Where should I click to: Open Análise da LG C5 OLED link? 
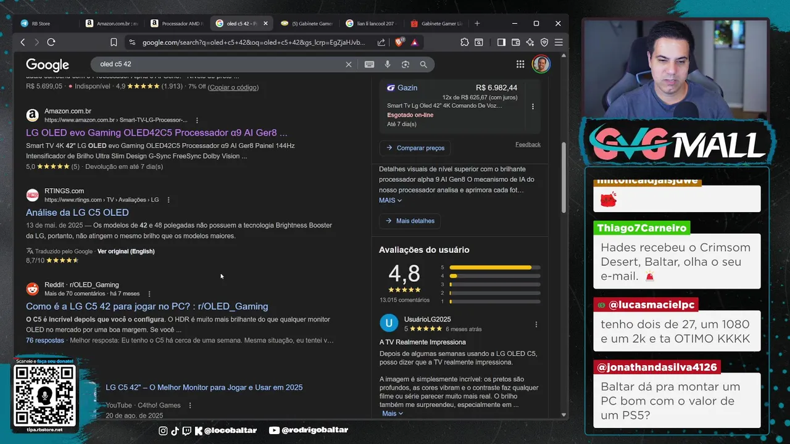[77, 212]
